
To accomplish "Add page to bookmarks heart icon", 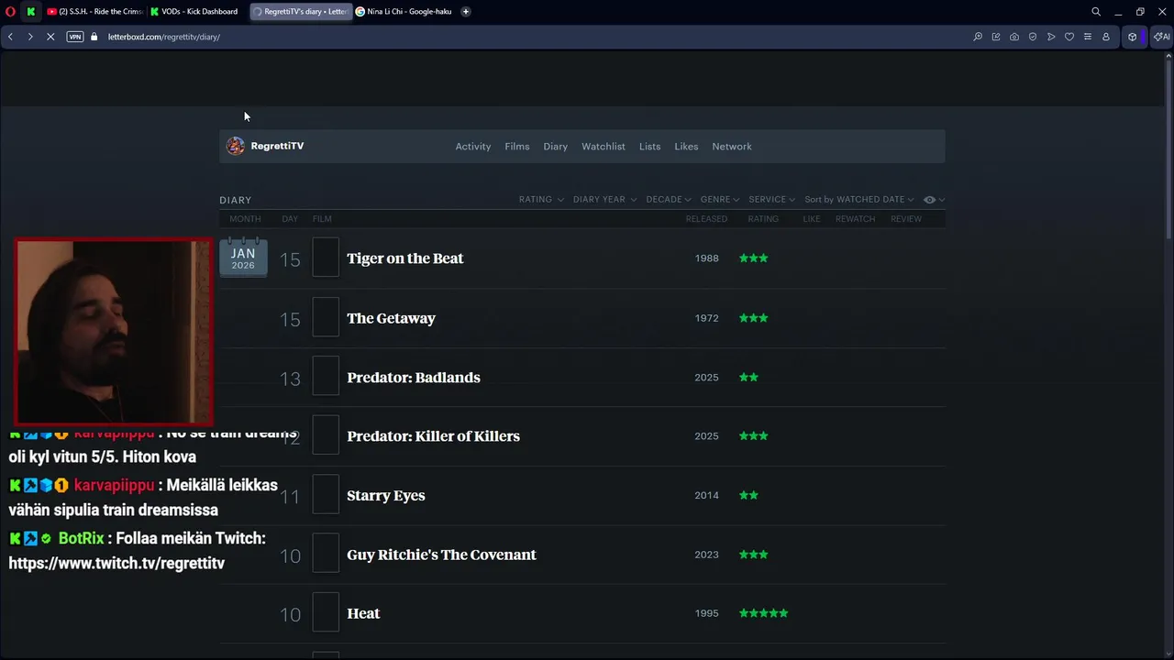I will point(1069,37).
